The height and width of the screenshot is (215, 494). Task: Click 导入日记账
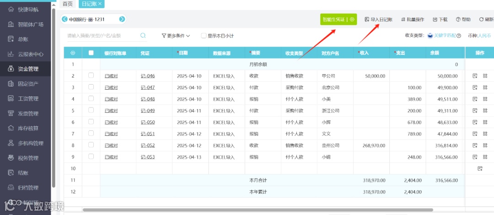(378, 19)
